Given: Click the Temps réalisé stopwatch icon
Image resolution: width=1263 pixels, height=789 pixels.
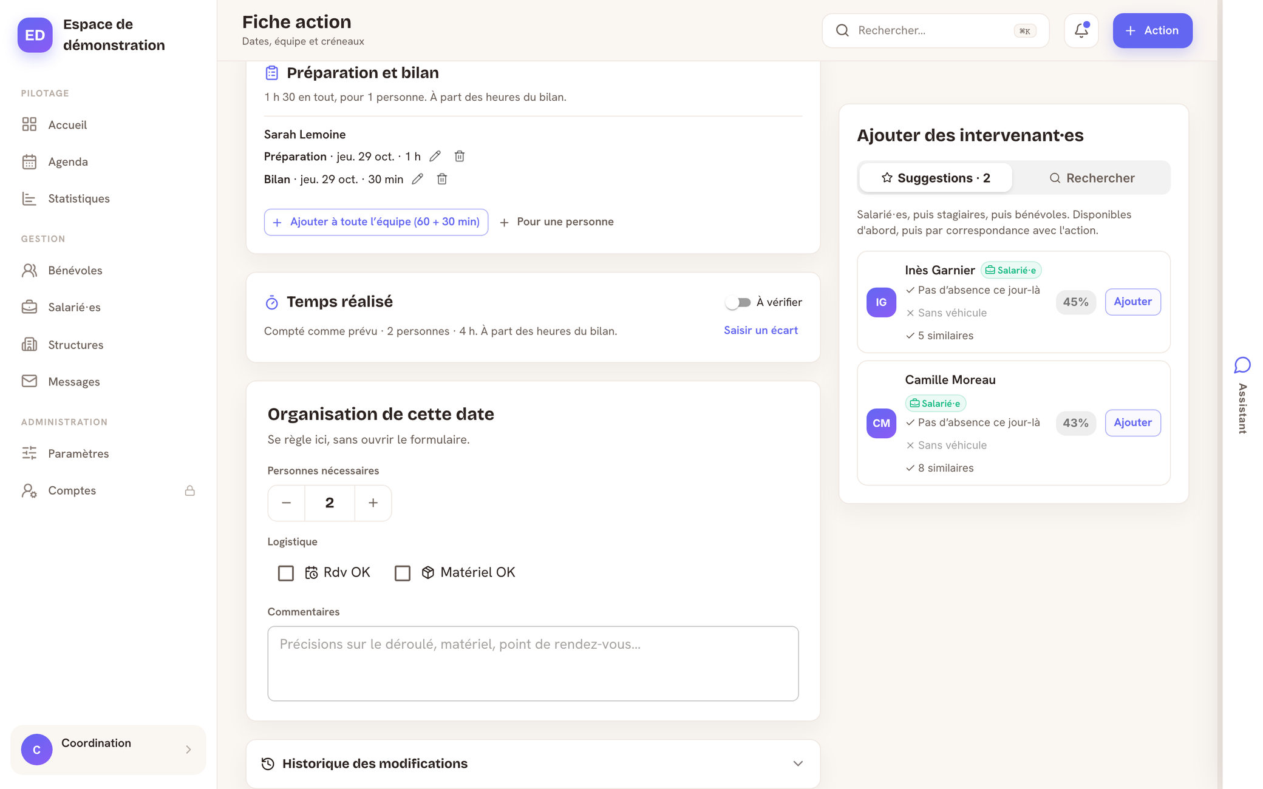Looking at the screenshot, I should coord(271,302).
